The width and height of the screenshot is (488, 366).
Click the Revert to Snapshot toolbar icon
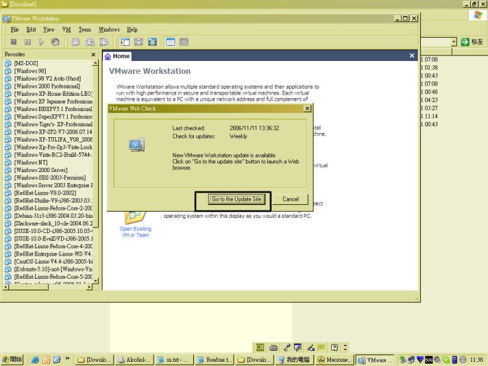[x=90, y=41]
